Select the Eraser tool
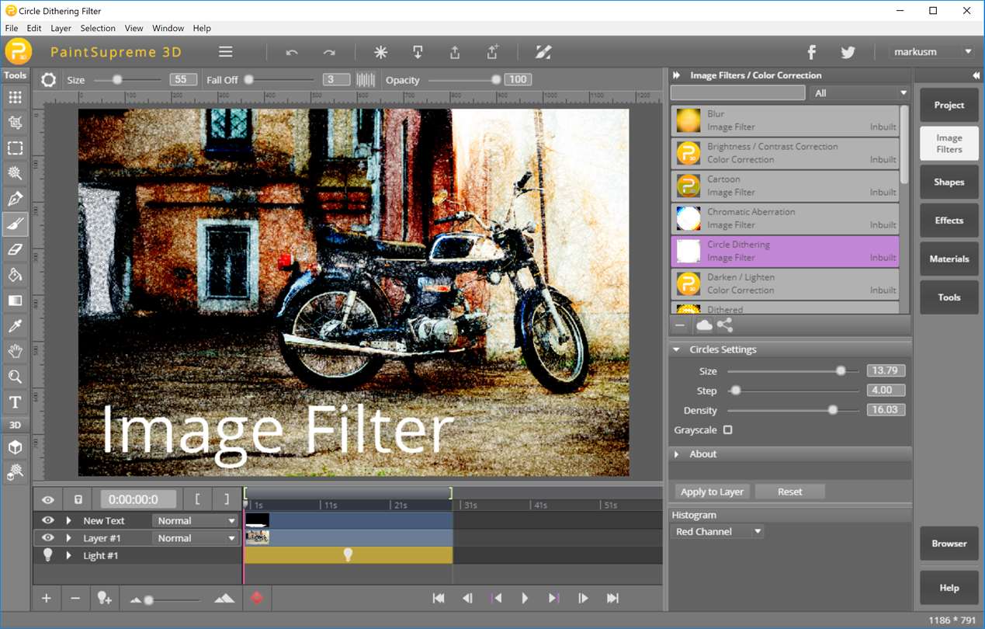This screenshot has width=985, height=629. tap(15, 250)
